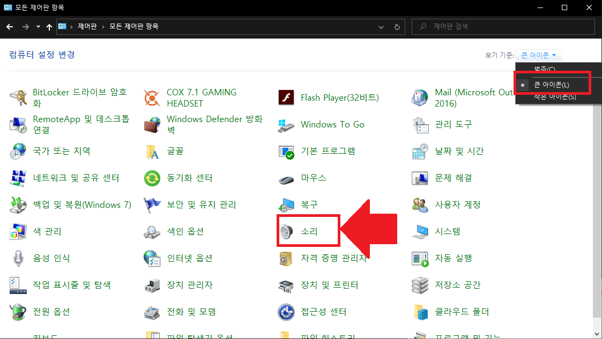Image resolution: width=602 pixels, height=339 pixels.
Task: Open the 저장소 공간 icon
Action: (420, 285)
